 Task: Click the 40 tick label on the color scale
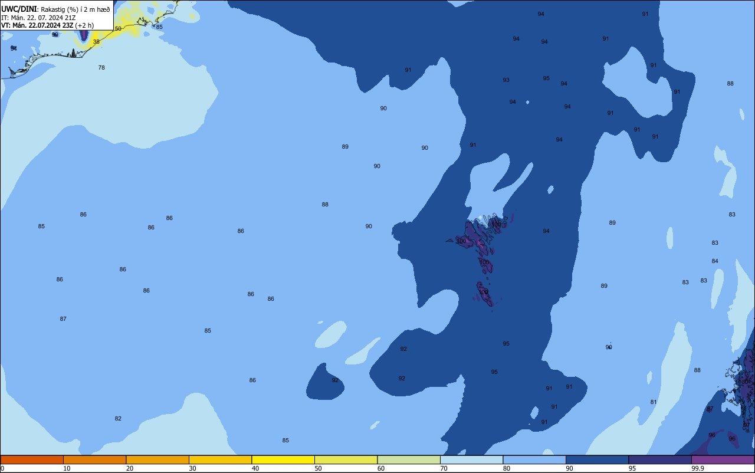[x=255, y=468]
